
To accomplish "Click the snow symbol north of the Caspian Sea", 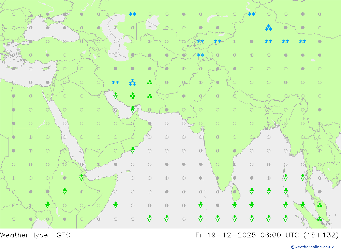I will pyautogui.click(x=133, y=14).
